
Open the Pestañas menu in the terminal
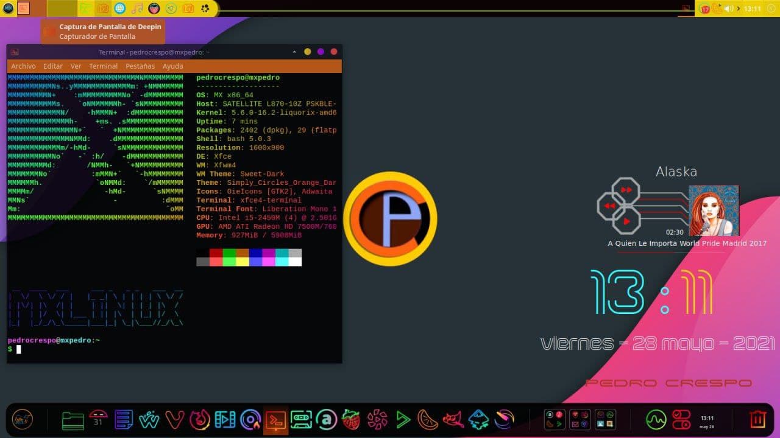click(x=140, y=66)
